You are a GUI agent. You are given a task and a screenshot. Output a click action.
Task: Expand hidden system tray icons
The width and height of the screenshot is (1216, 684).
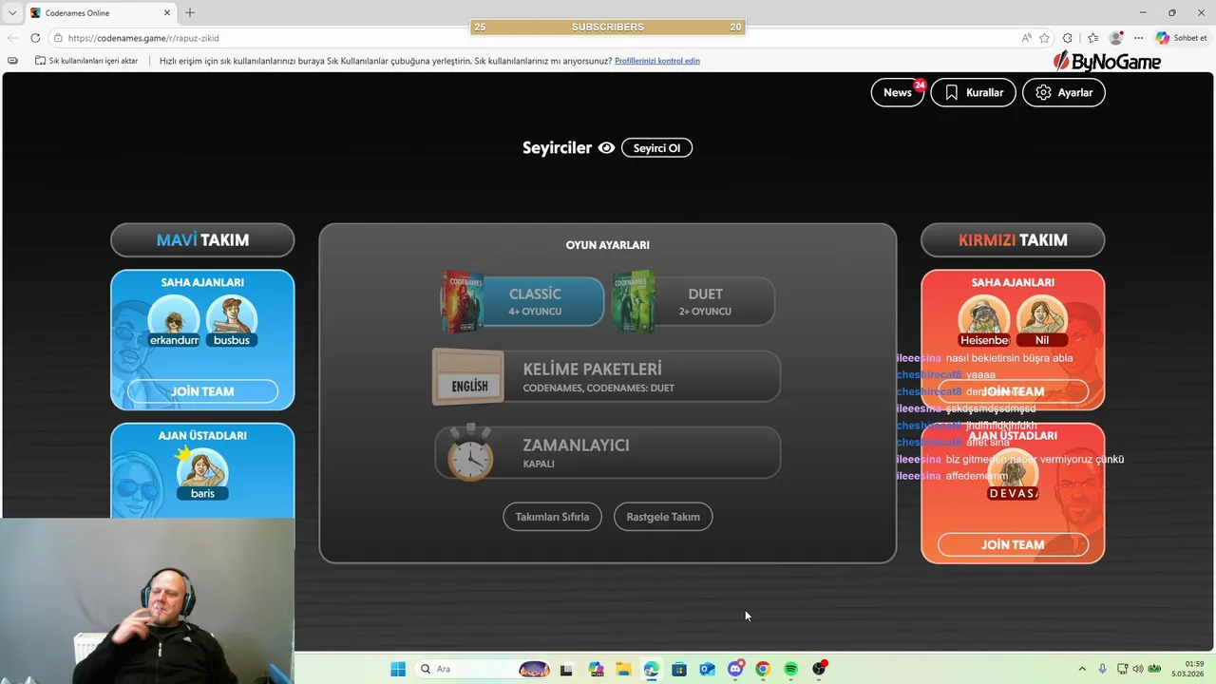tap(1083, 669)
